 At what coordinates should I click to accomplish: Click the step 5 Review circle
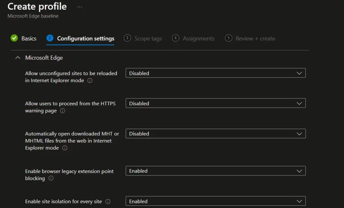pyautogui.click(x=228, y=38)
